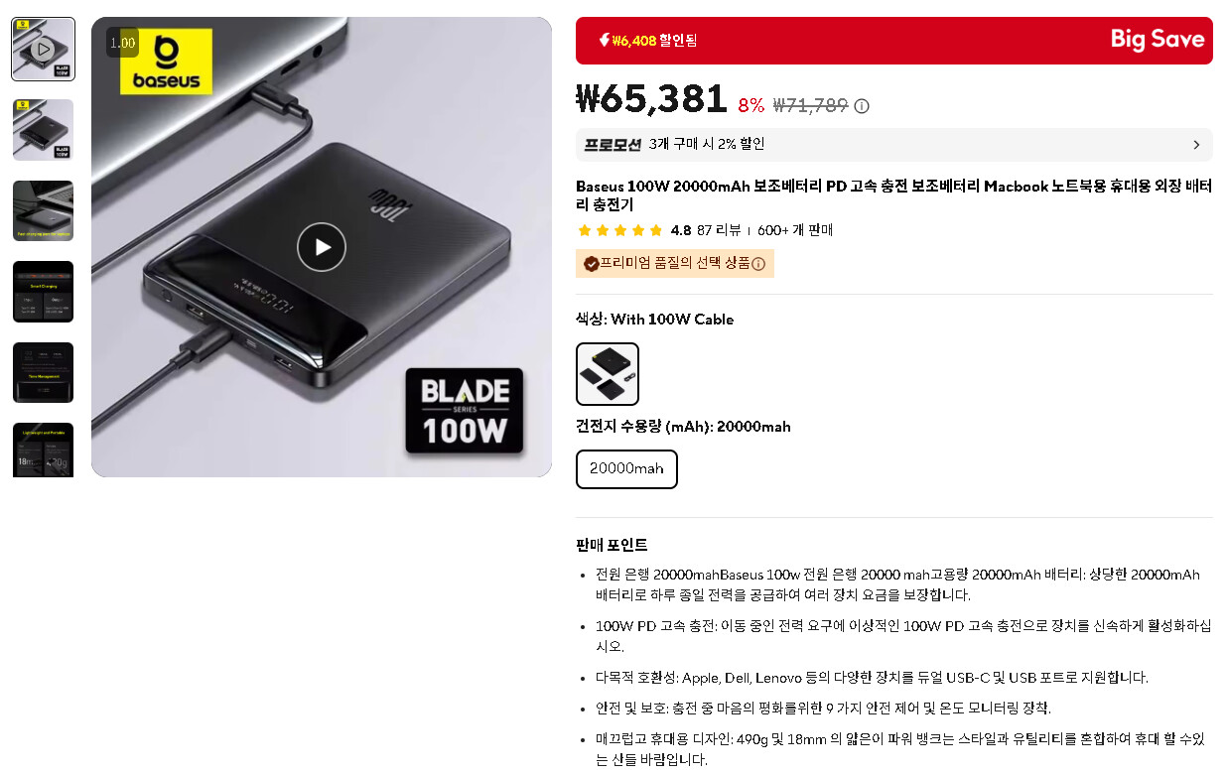Select the With 100W Cable color swatch
The width and height of the screenshot is (1227, 775).
608,374
